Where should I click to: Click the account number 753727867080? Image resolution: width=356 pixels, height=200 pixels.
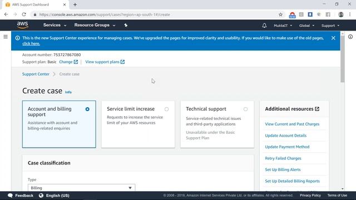click(x=67, y=54)
